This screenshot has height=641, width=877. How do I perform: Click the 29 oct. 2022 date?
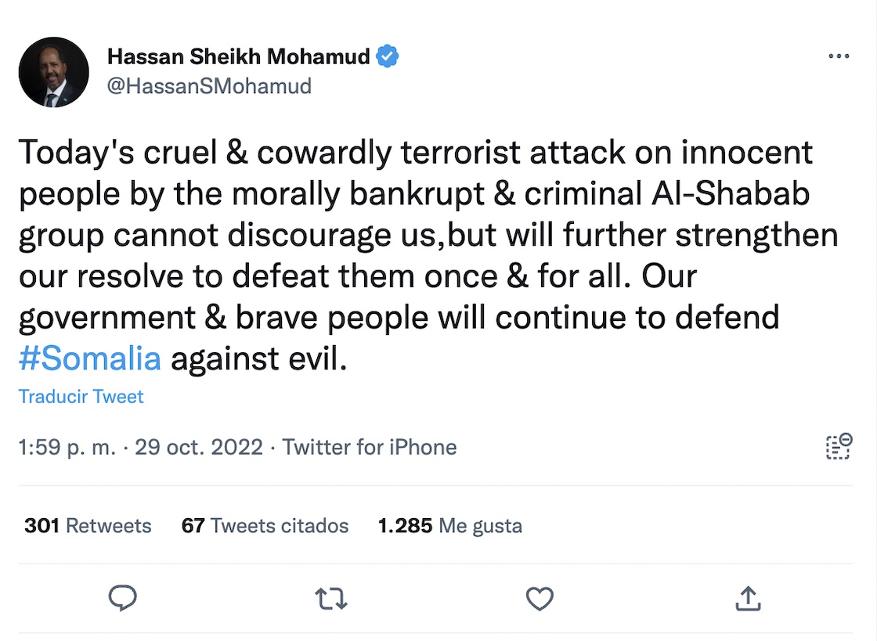click(199, 447)
